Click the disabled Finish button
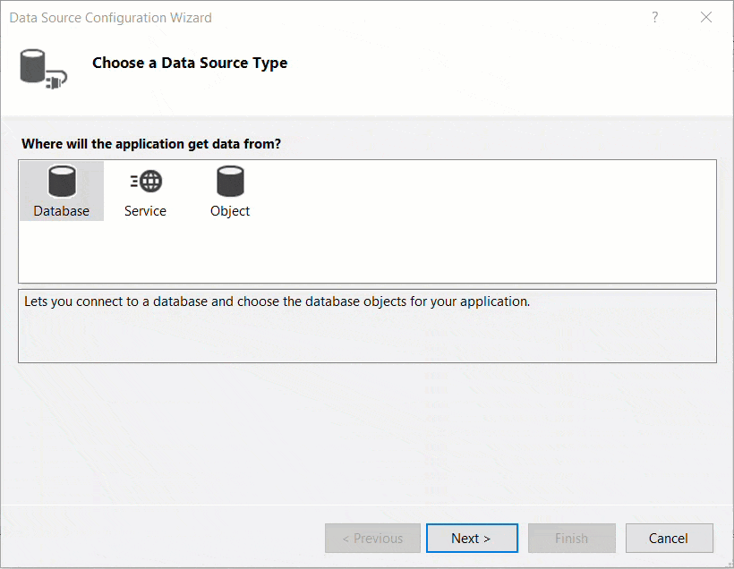 (x=571, y=538)
